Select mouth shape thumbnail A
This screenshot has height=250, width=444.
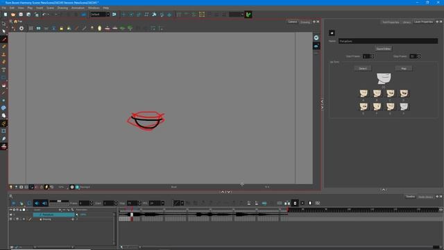pos(364,94)
